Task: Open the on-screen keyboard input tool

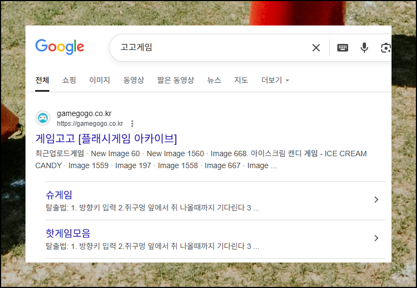Action: pos(343,48)
